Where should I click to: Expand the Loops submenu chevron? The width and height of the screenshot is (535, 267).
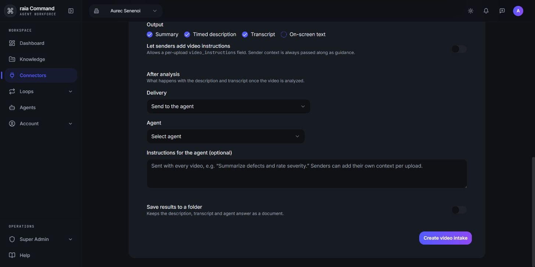point(71,91)
